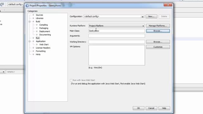This screenshot has width=203, height=114.
Task: Click the bullet icon next to Hints
Action: [33, 54]
